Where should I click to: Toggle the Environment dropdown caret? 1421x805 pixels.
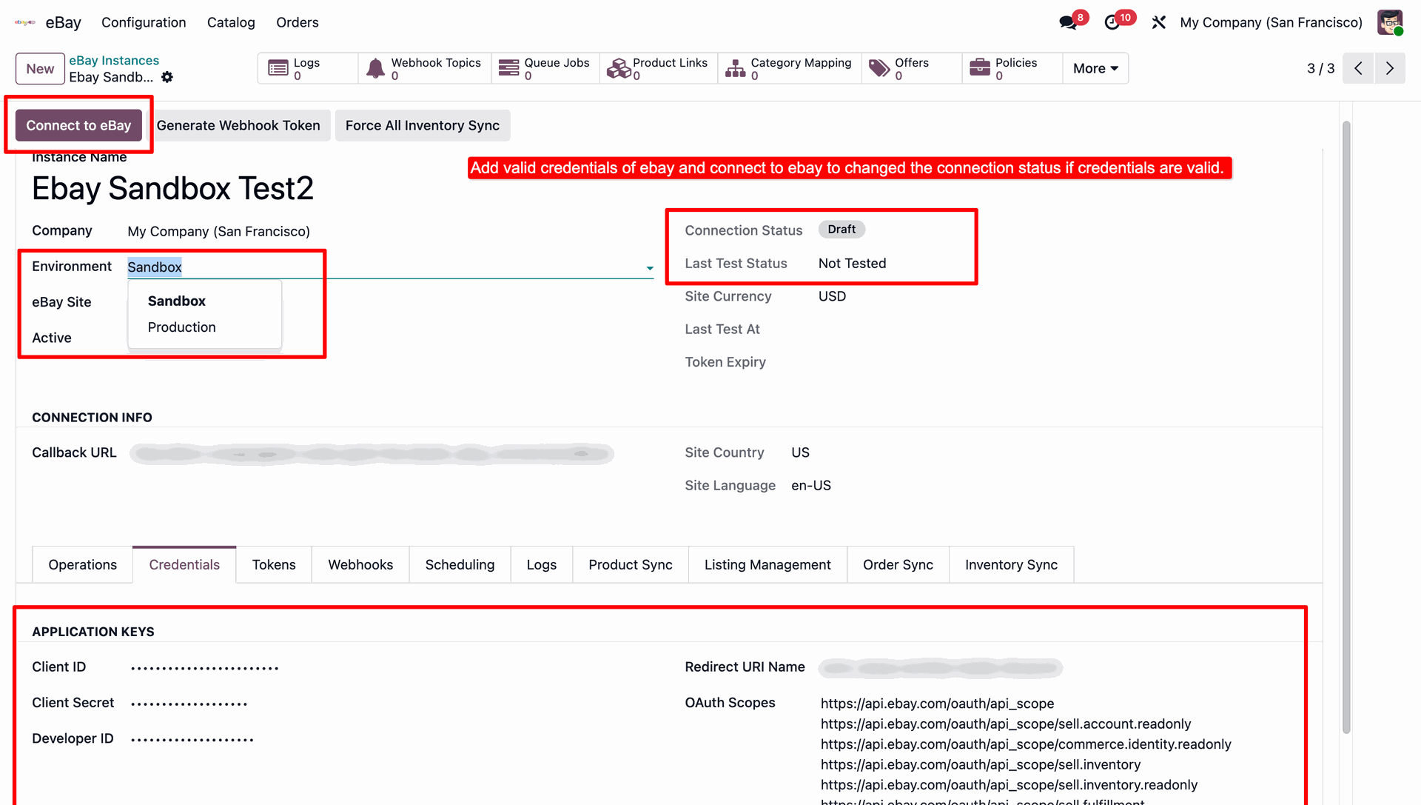point(650,268)
